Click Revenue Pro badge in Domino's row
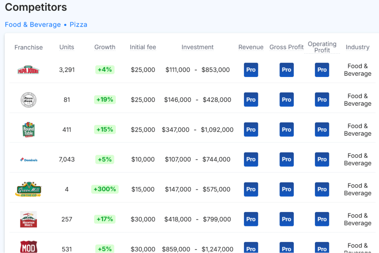 [251, 159]
